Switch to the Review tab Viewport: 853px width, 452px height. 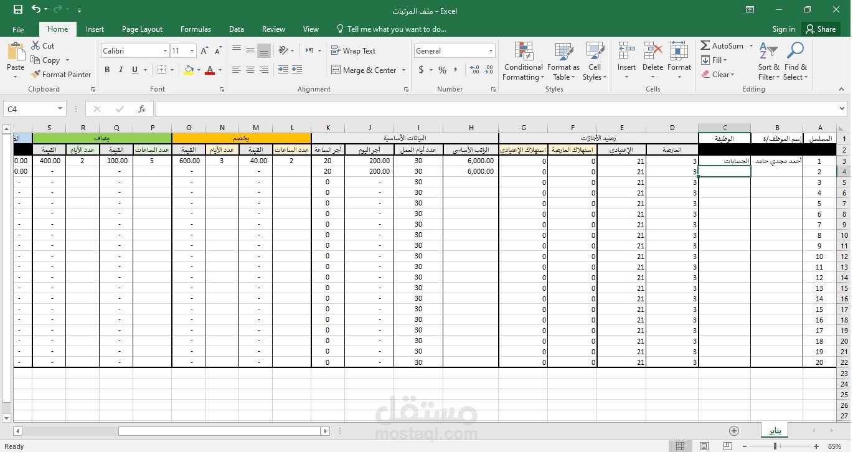pos(273,29)
